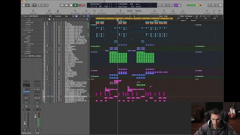
Task: Open the Note Pads button
Action: 213,5
